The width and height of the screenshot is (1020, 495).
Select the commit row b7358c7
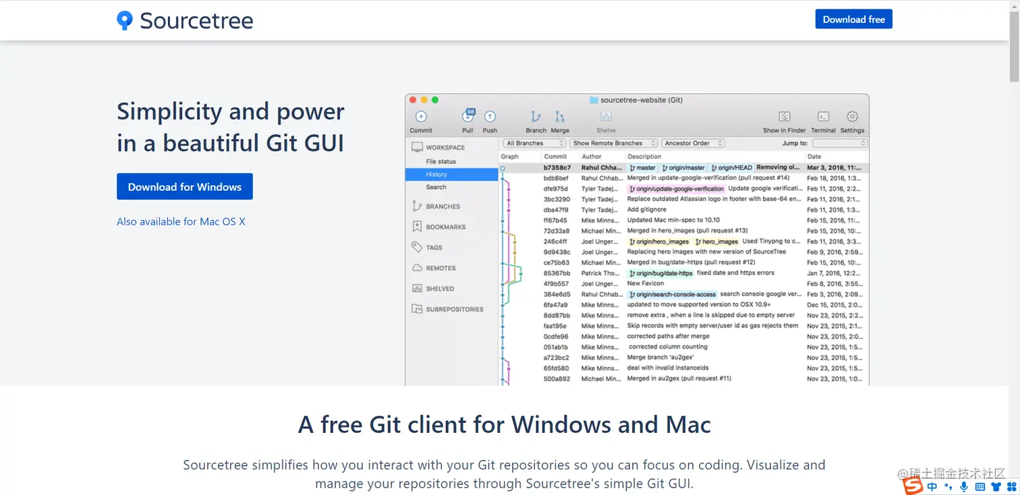pyautogui.click(x=683, y=167)
